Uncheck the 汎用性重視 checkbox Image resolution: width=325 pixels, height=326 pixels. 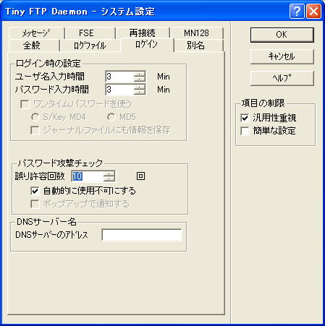click(x=245, y=118)
